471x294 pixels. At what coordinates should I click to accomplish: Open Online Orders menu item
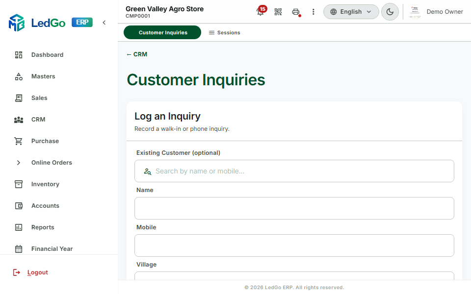coord(52,163)
